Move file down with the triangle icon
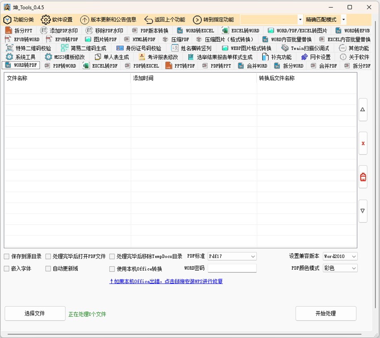Image resolution: width=380 pixels, height=338 pixels. [363, 211]
